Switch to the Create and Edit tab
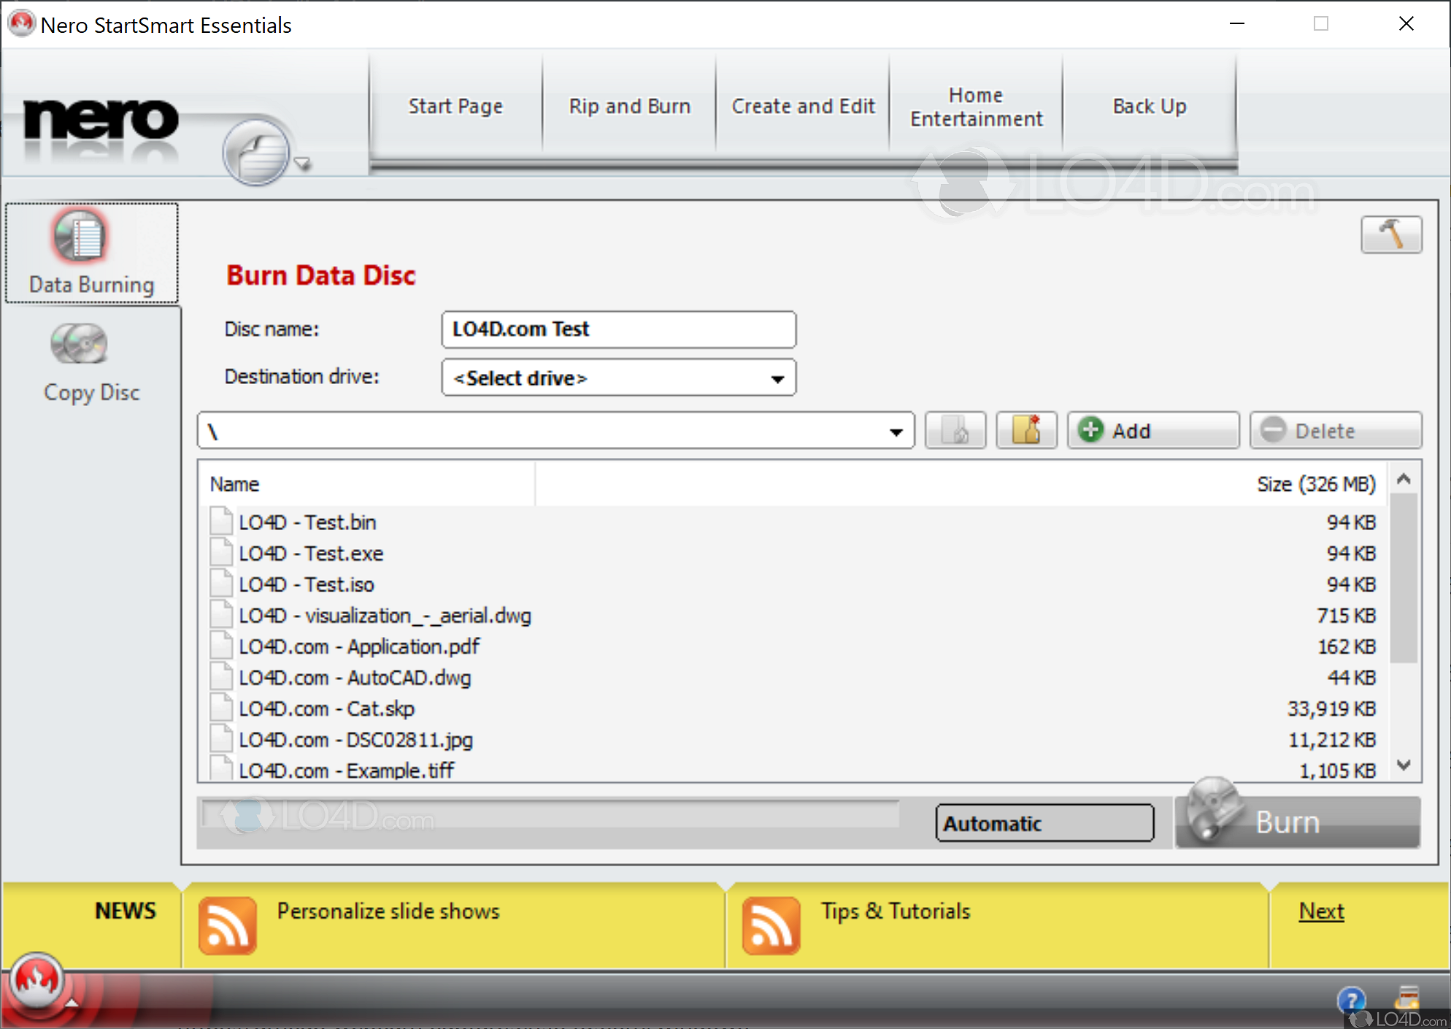 click(803, 107)
